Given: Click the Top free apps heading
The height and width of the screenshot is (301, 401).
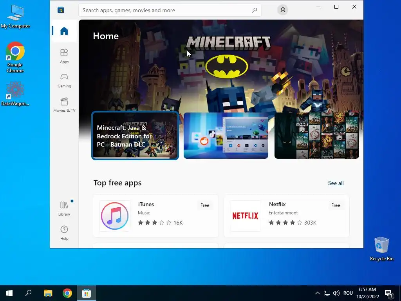Looking at the screenshot, I should click(x=117, y=183).
